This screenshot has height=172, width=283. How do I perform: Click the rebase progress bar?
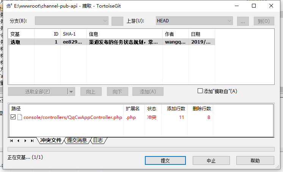tap(141, 149)
